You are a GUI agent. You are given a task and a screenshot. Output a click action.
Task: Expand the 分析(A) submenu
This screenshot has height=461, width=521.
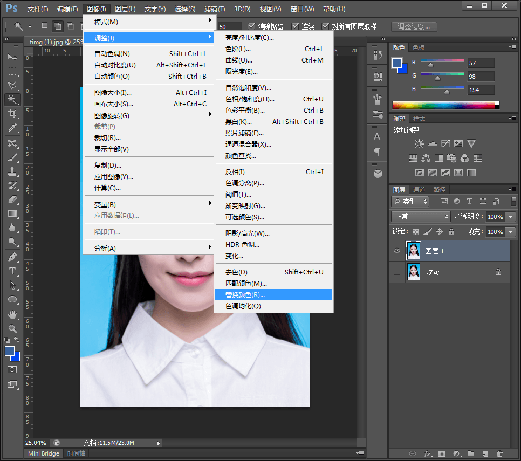148,248
